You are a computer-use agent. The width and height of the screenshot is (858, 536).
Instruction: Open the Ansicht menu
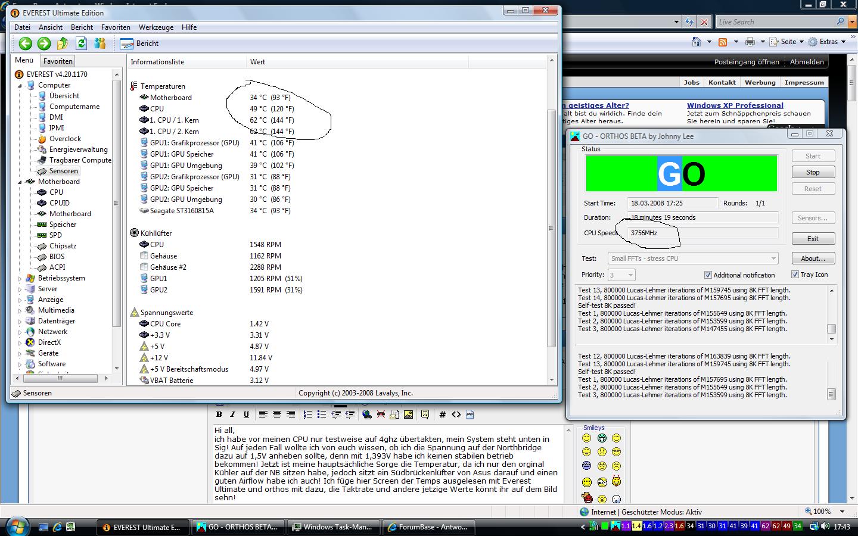coord(51,27)
